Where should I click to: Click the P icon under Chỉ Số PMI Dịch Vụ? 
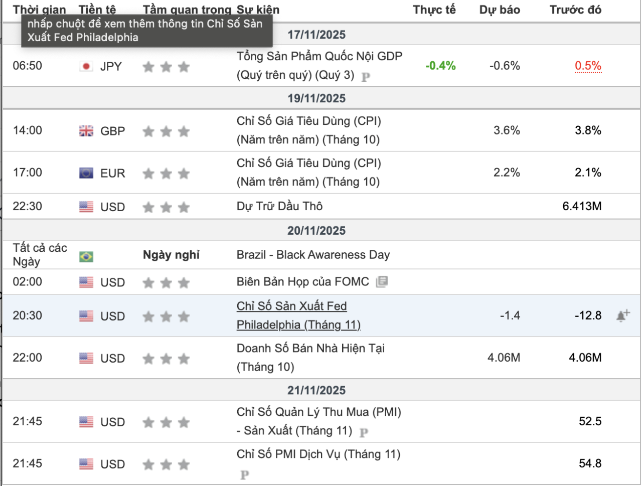pyautogui.click(x=244, y=474)
